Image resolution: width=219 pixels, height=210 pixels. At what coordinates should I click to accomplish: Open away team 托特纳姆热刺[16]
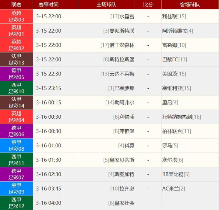coord(182,117)
